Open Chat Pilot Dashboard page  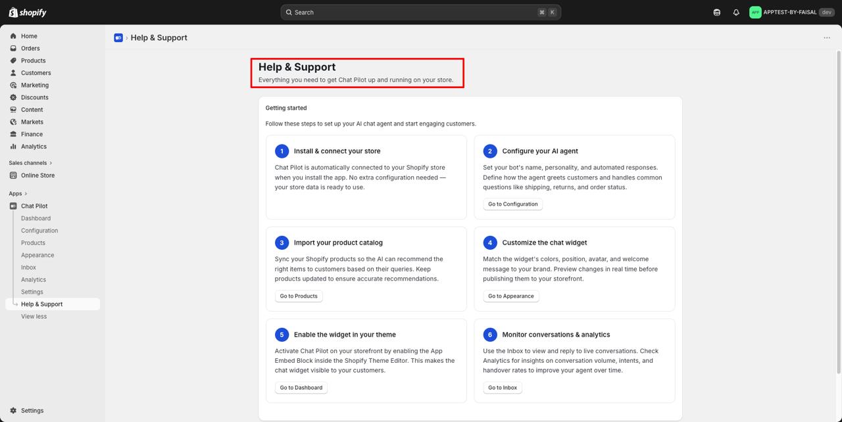point(36,218)
